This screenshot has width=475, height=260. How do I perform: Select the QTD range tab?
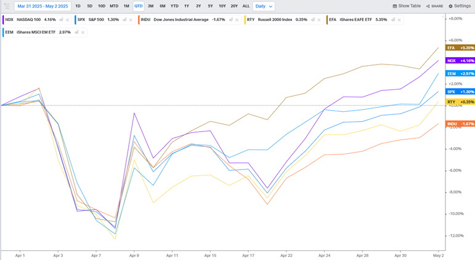(139, 6)
